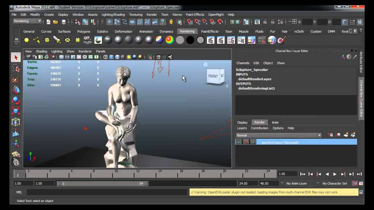Viewport: 374px width, 210px height.
Task: Create a spot light from shelf
Action: [x=57, y=40]
